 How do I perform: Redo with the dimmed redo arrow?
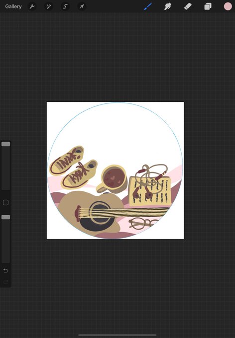coord(6,282)
